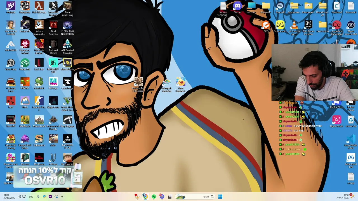
Task: Launch Roblox Studio desktop shortcut
Action: tap(351, 106)
